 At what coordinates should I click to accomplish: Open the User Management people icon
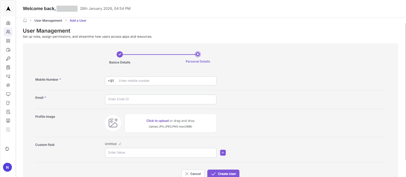click(x=8, y=32)
